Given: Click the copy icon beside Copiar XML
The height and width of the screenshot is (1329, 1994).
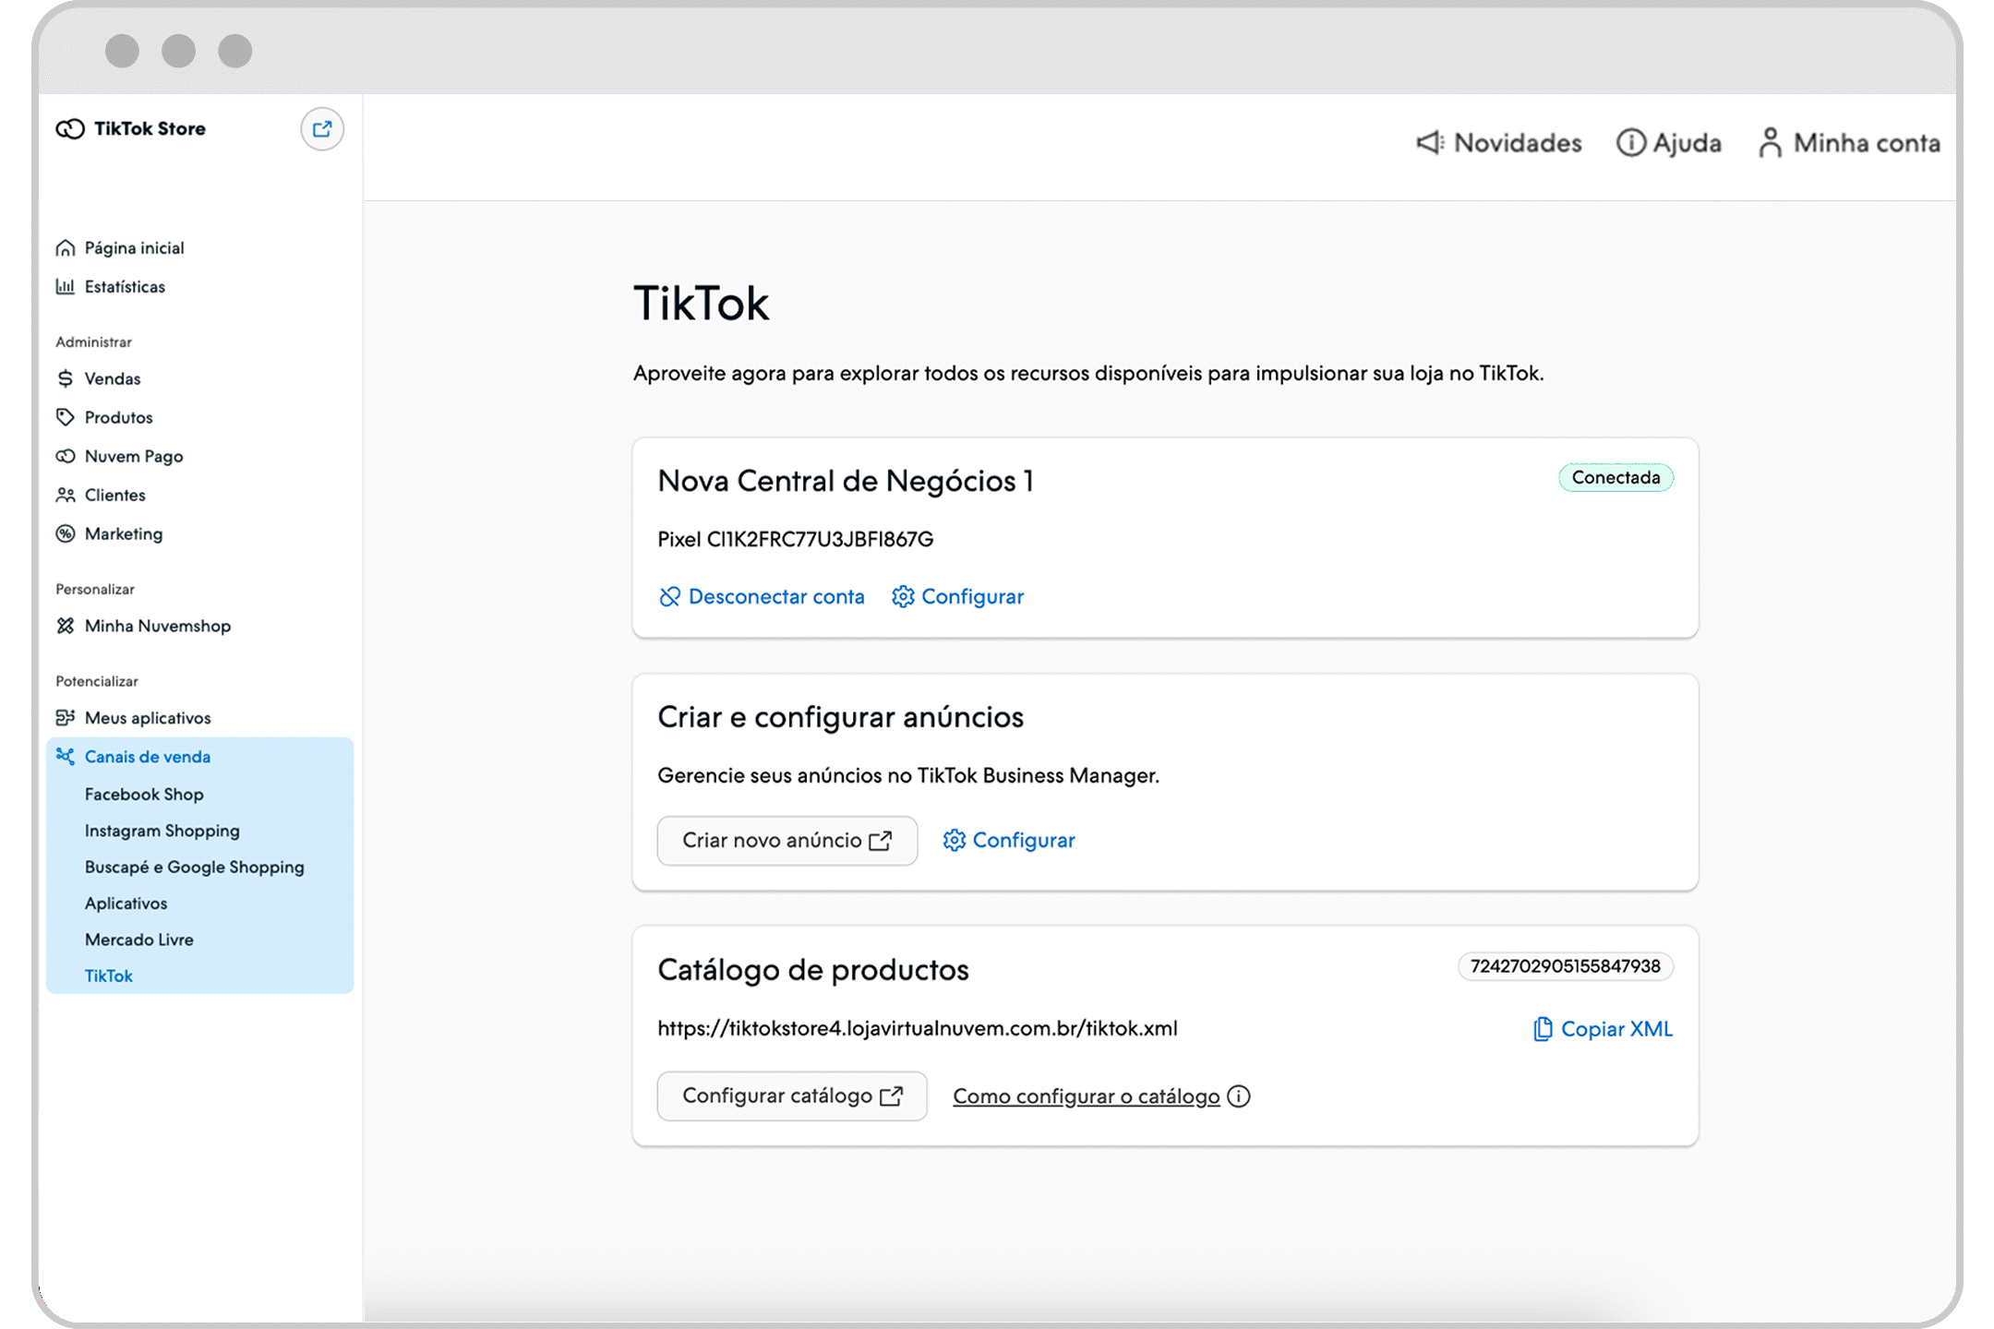Looking at the screenshot, I should click(1543, 1029).
